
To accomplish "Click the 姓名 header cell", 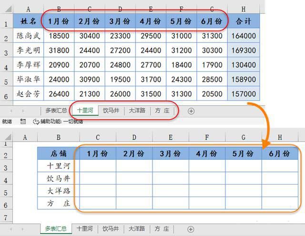I will click(29, 21).
